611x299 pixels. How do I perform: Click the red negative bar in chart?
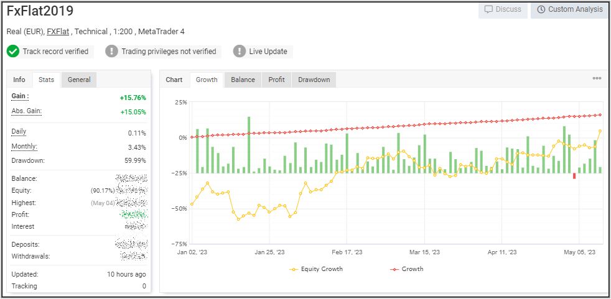[x=574, y=176]
